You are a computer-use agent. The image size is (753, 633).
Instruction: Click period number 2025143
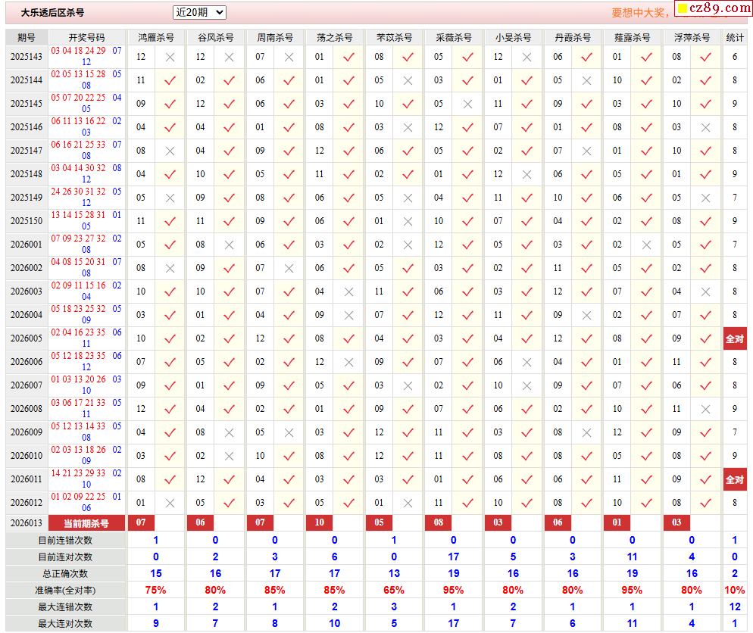coord(27,57)
